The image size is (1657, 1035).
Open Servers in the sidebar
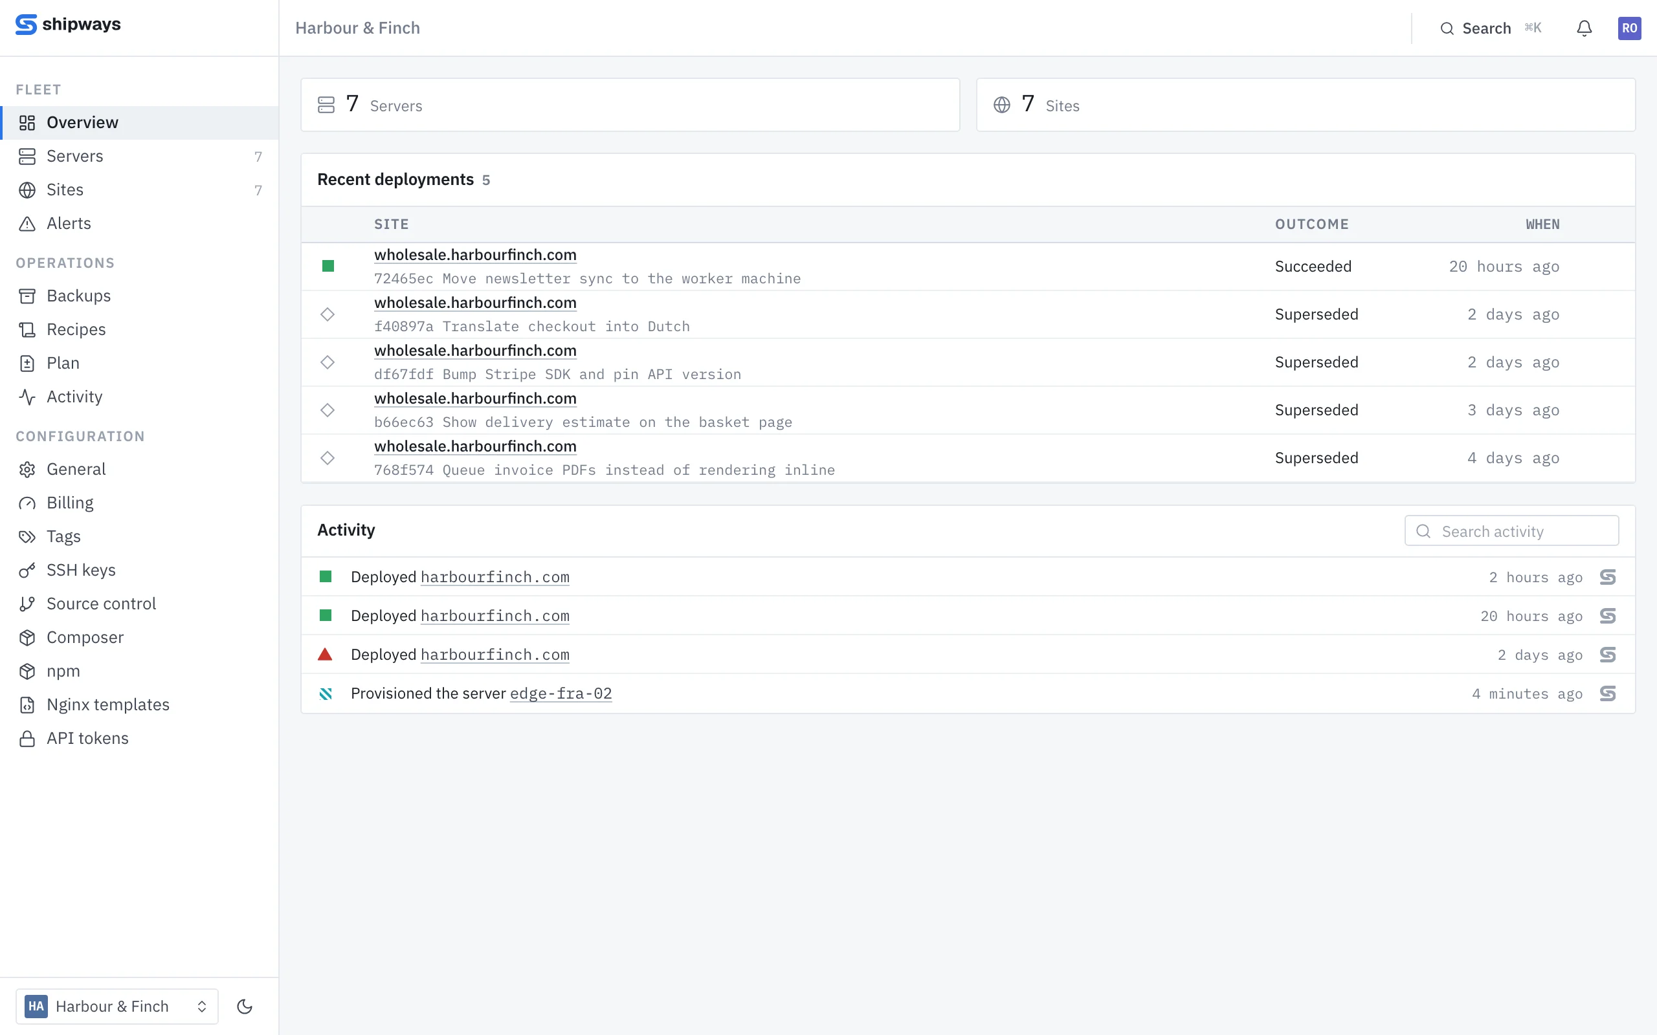click(x=139, y=156)
